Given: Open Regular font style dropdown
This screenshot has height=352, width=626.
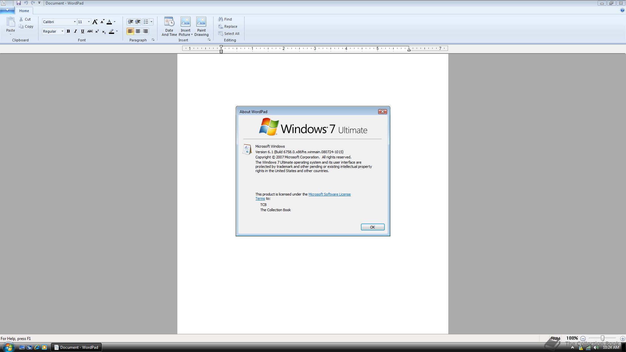Looking at the screenshot, I should [x=62, y=31].
